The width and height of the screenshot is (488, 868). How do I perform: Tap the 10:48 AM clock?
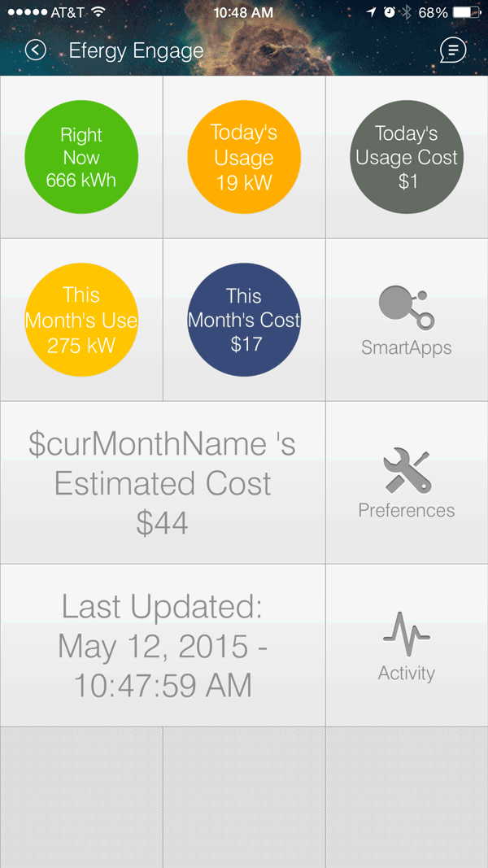click(x=243, y=12)
